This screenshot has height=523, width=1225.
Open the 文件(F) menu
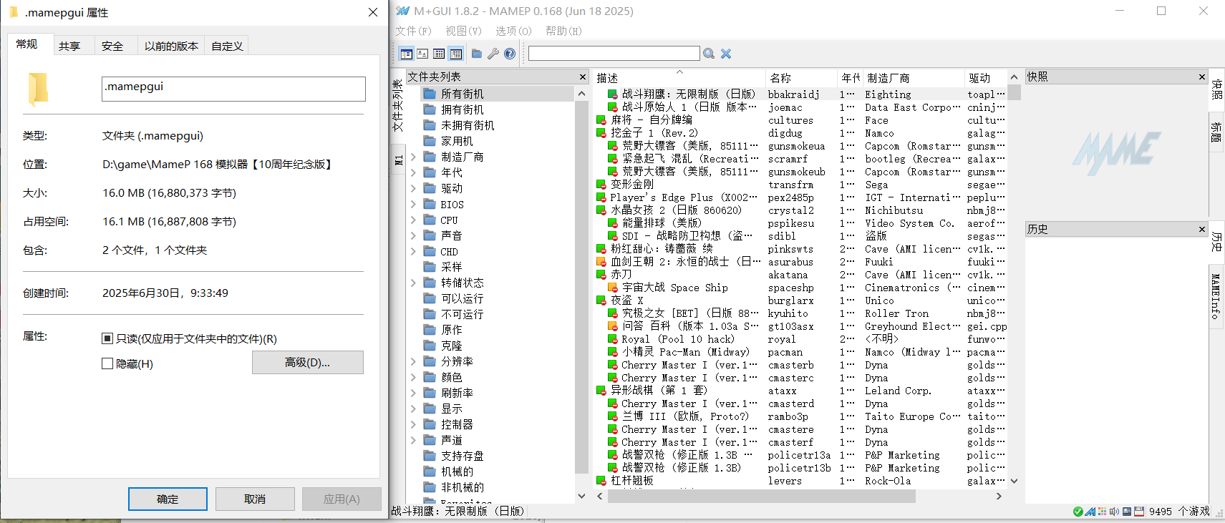coord(413,31)
